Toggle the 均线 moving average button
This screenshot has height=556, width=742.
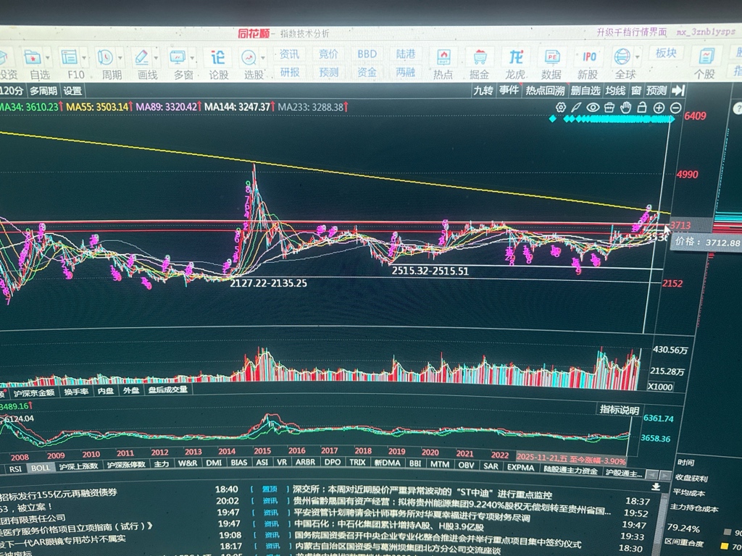(616, 90)
